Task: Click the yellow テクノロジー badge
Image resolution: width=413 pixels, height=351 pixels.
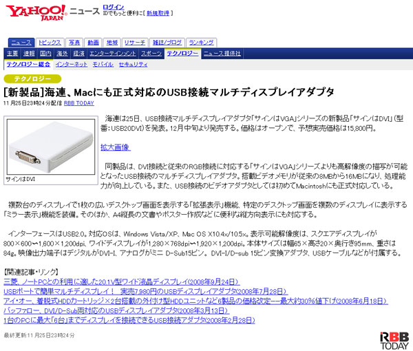Action: pos(32,78)
